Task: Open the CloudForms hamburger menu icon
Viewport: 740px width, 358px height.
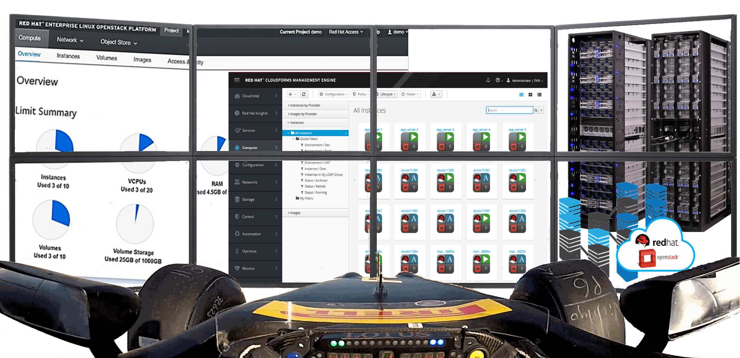Action: tap(237, 80)
